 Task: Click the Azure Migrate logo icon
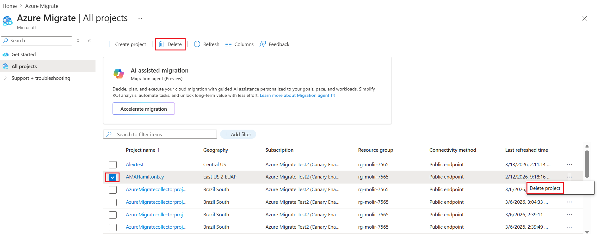pyautogui.click(x=8, y=21)
